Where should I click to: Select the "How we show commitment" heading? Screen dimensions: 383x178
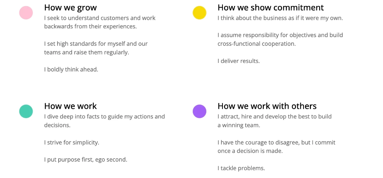(271, 7)
